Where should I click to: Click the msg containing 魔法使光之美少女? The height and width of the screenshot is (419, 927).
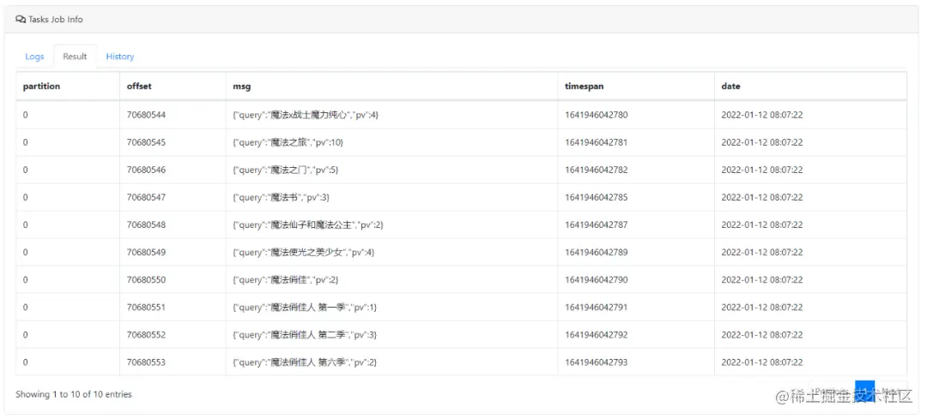click(304, 252)
